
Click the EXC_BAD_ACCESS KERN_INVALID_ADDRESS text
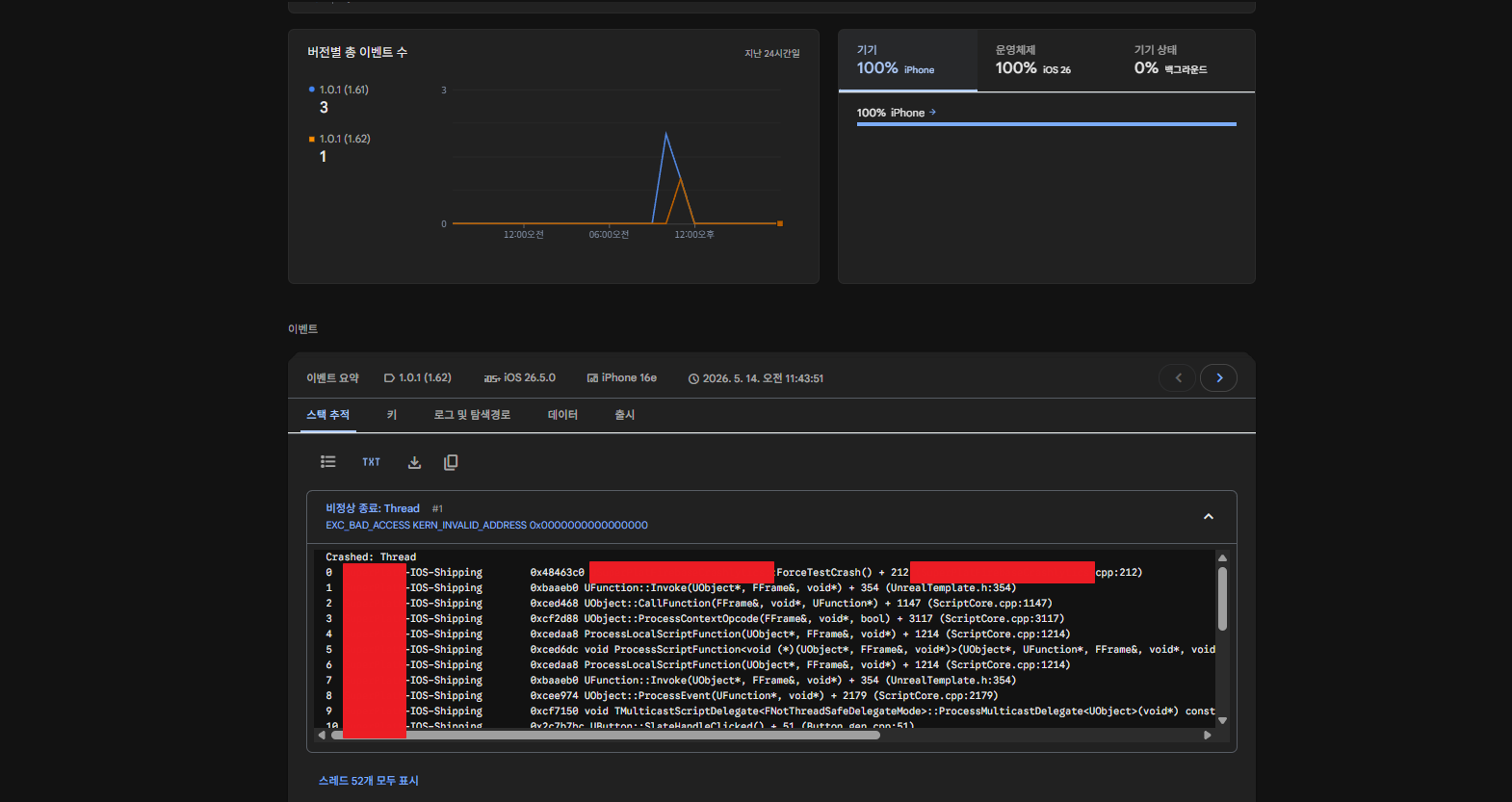tap(486, 526)
